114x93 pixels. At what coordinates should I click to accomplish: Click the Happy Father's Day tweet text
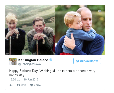tap(52, 73)
